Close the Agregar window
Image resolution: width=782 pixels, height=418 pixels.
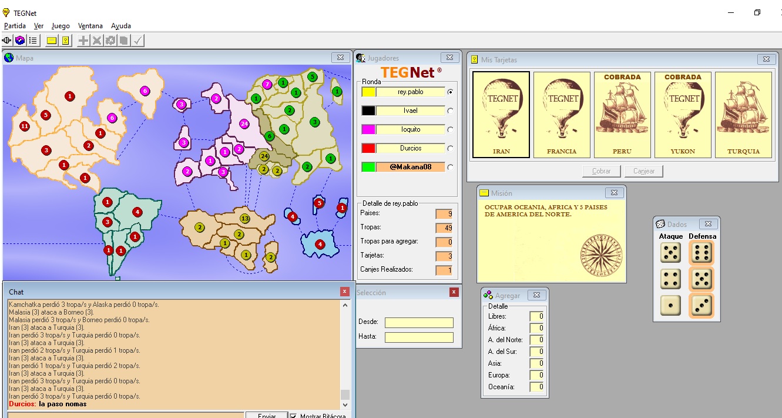536,295
